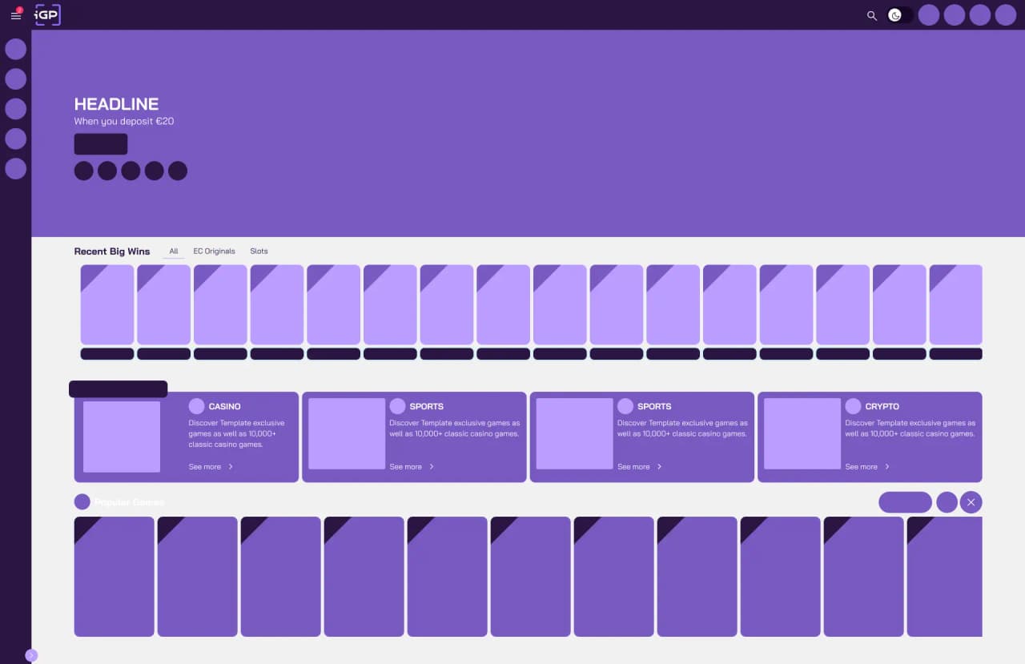
Task: Click the round icon next to CASINO title
Action: point(196,406)
